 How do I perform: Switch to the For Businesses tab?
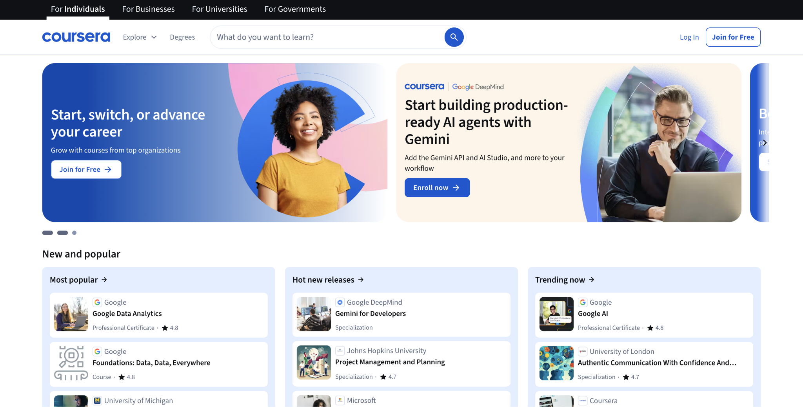click(x=149, y=9)
